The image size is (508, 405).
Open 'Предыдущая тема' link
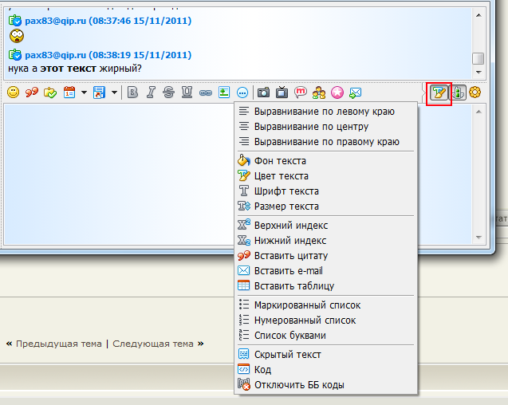[58, 344]
